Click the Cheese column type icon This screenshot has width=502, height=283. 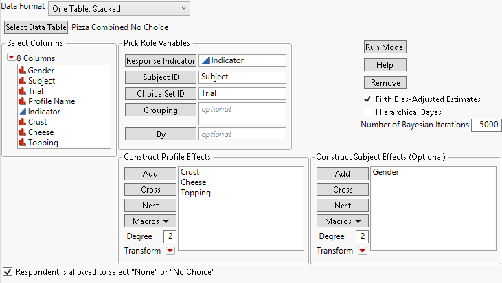[23, 132]
